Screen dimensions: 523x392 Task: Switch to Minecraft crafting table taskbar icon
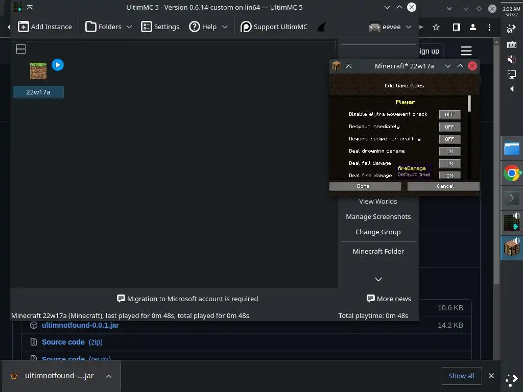pos(512,248)
